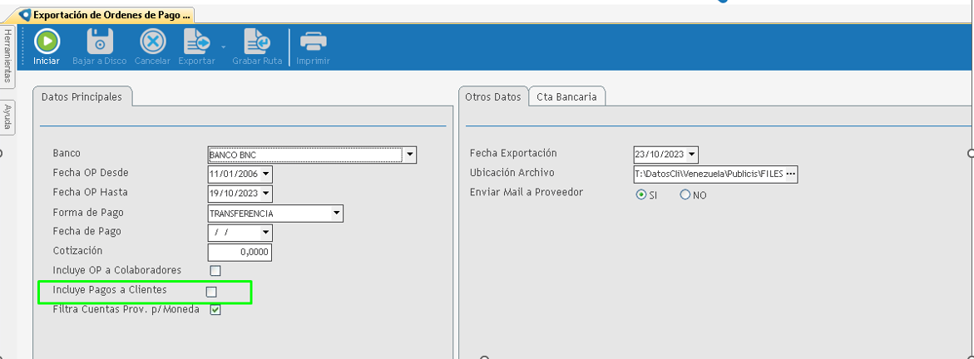Click the Fecha Exportación label

click(513, 153)
